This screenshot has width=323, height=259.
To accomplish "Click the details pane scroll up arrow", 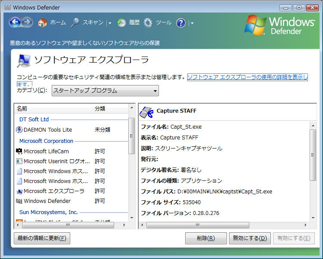I will click(313, 126).
